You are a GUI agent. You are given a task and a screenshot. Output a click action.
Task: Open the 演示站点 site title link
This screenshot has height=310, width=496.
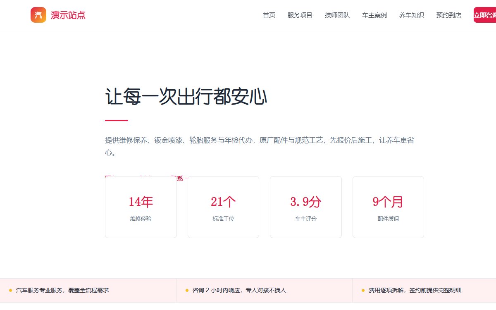(x=68, y=15)
